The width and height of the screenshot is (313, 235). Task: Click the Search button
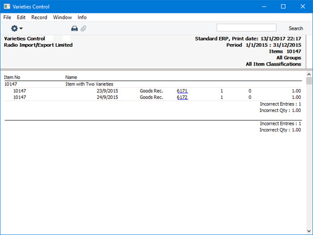(296, 28)
